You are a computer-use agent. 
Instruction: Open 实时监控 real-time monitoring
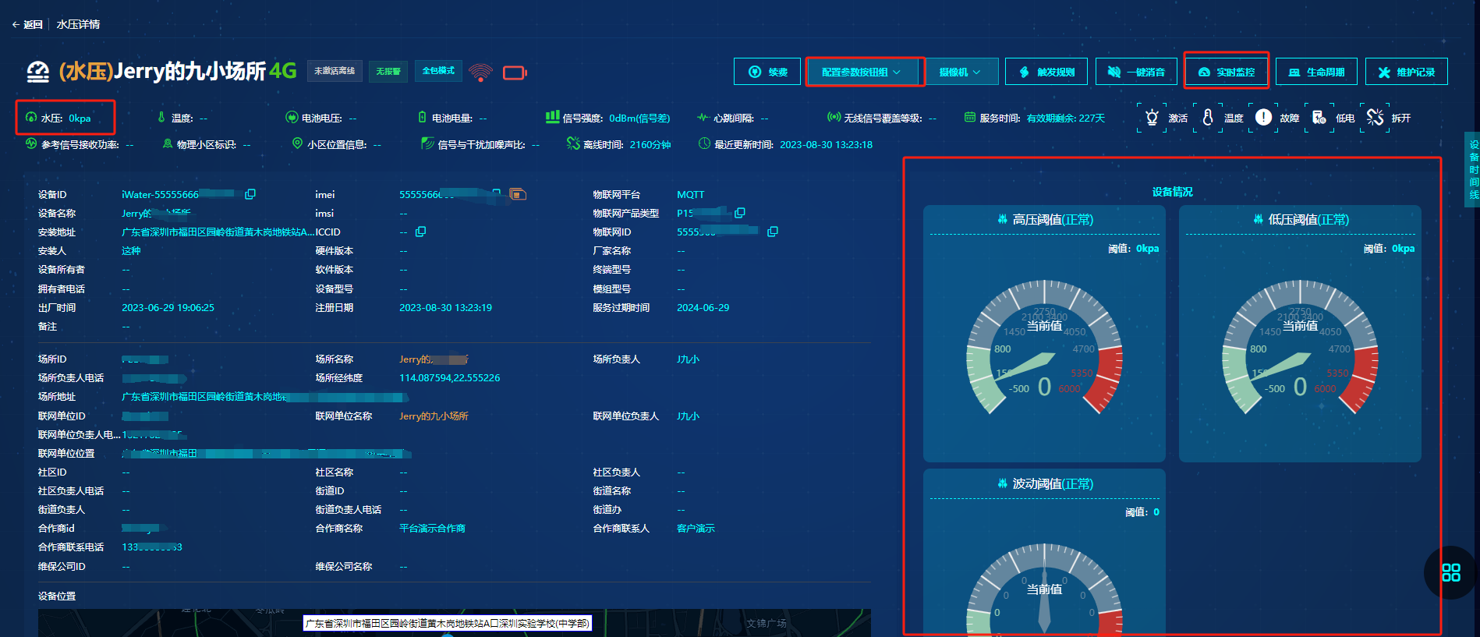1227,72
